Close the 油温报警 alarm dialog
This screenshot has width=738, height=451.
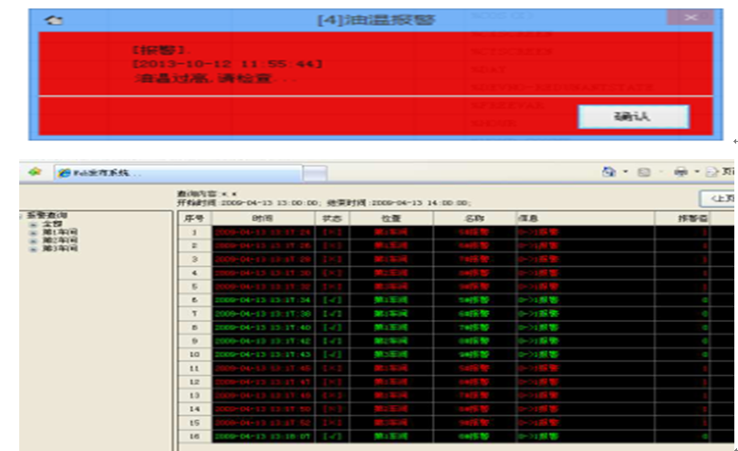click(689, 18)
